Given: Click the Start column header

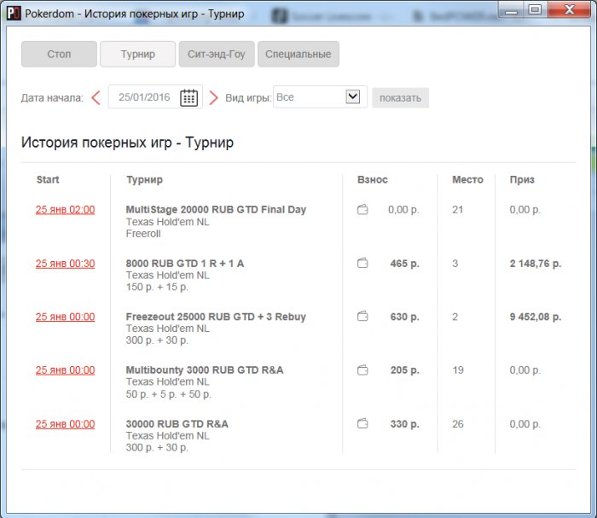Looking at the screenshot, I should pyautogui.click(x=48, y=180).
